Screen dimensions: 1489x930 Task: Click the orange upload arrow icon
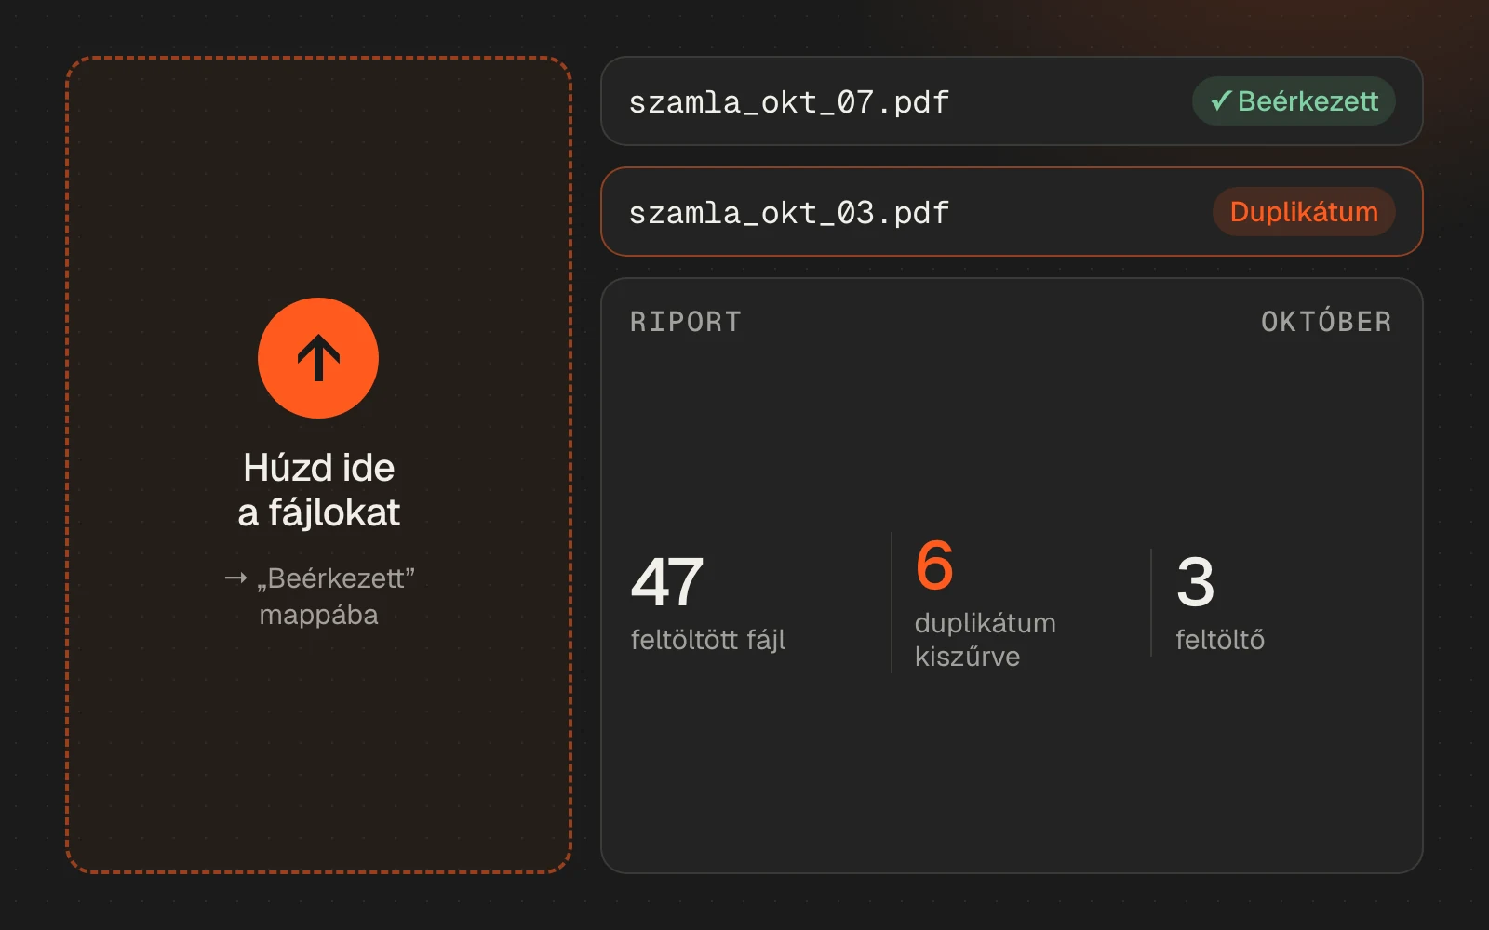coord(318,358)
